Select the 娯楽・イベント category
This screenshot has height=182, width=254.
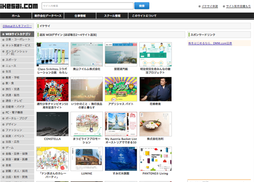(17, 136)
